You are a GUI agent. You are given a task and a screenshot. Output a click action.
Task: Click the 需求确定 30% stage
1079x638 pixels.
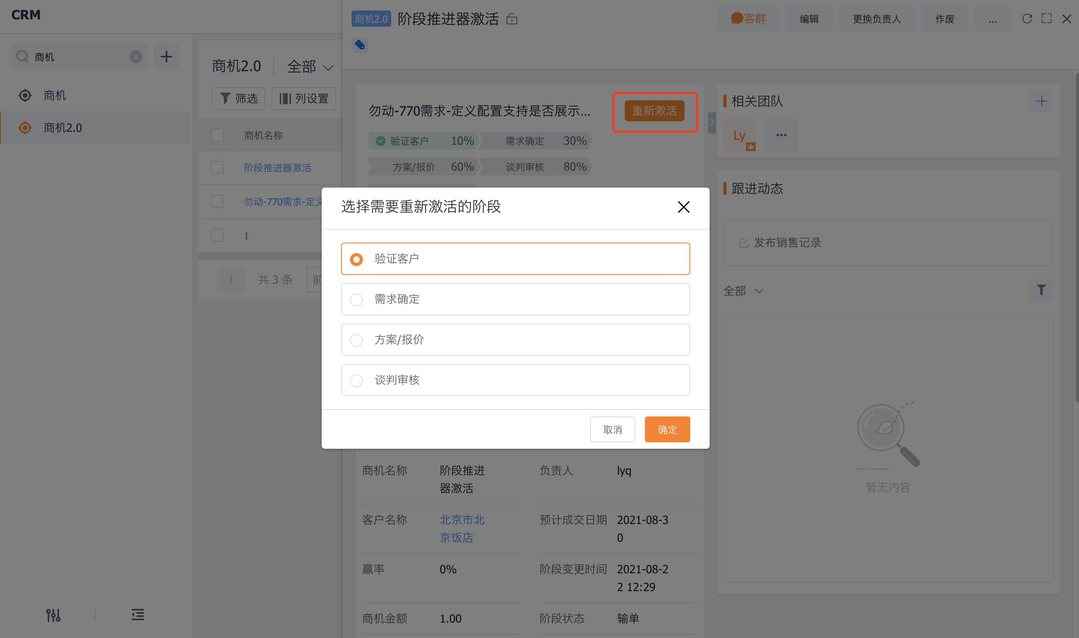click(x=535, y=141)
